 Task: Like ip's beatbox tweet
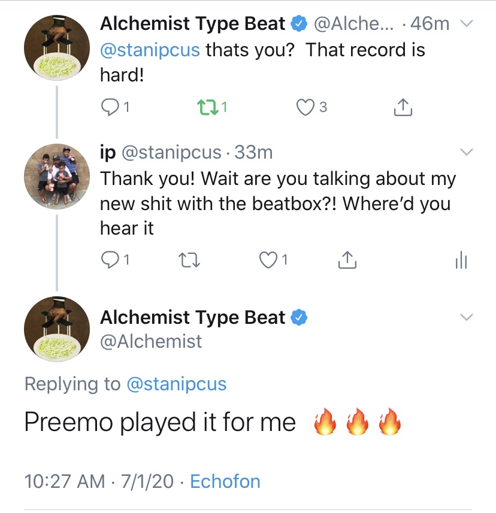[267, 260]
